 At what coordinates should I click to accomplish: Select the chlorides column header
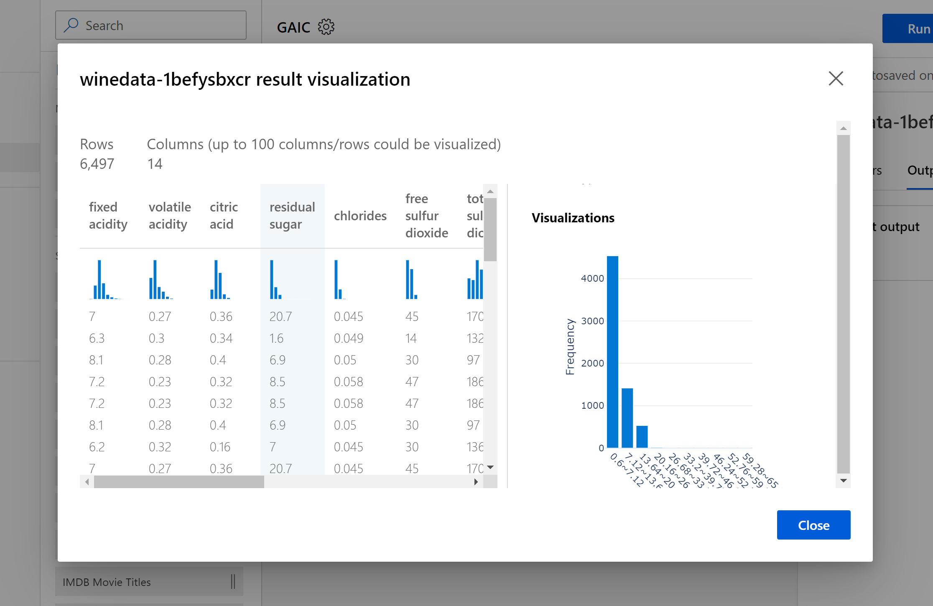pyautogui.click(x=360, y=216)
